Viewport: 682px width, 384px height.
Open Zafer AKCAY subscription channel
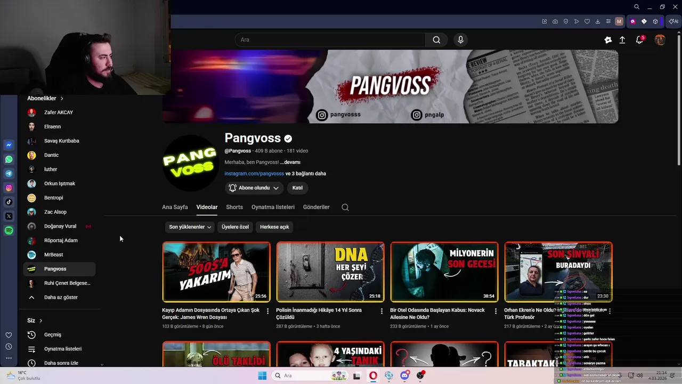click(59, 113)
